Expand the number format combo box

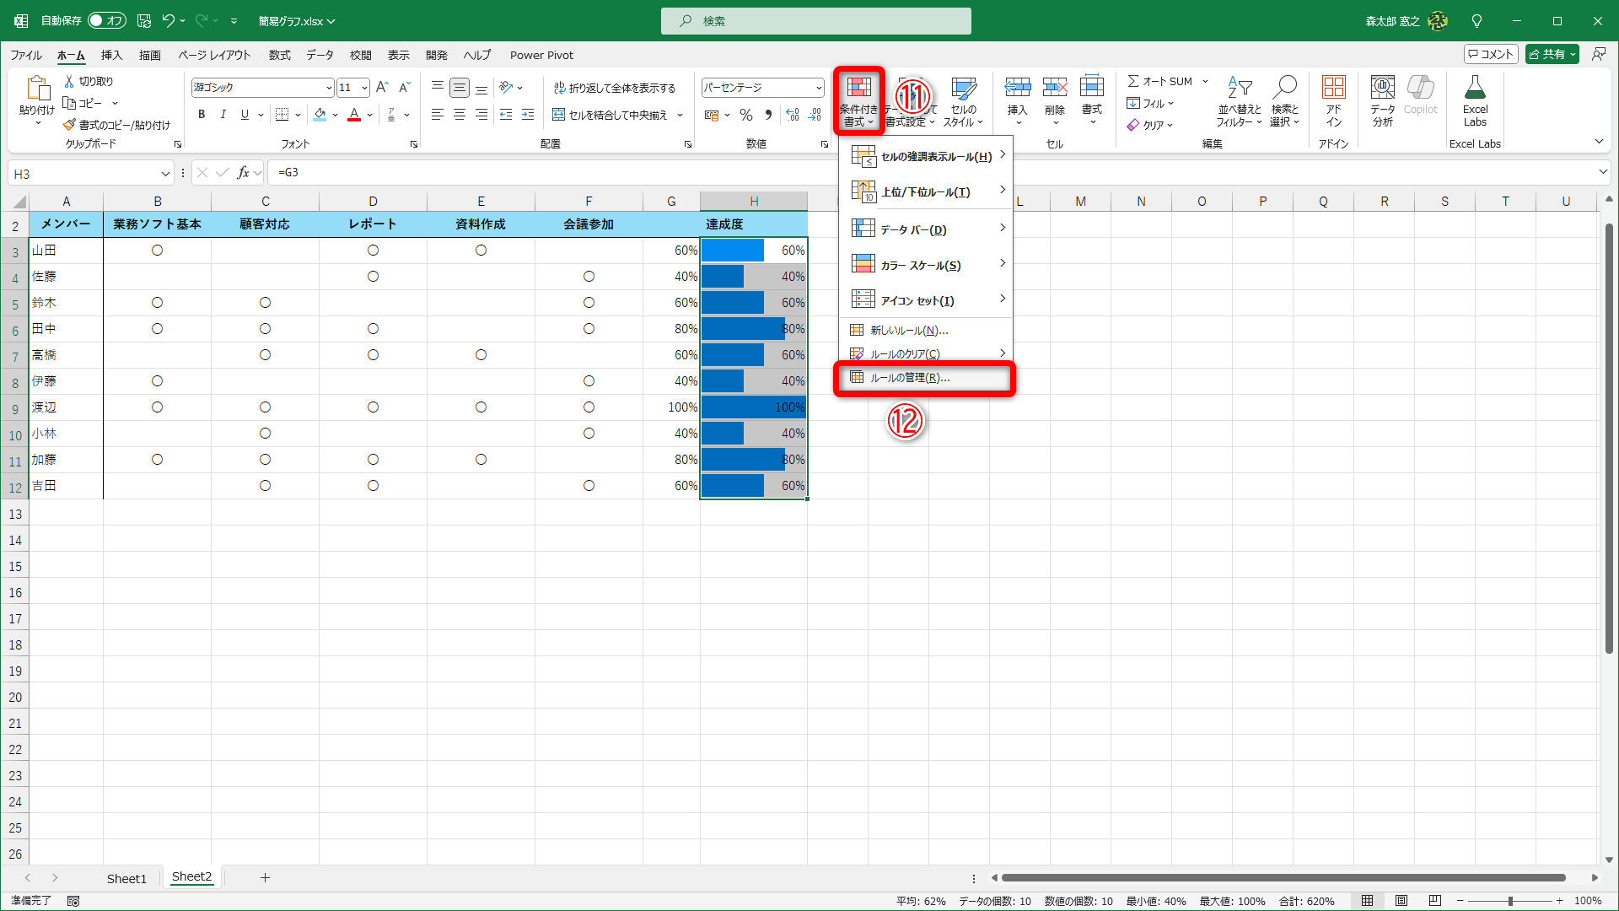click(818, 88)
